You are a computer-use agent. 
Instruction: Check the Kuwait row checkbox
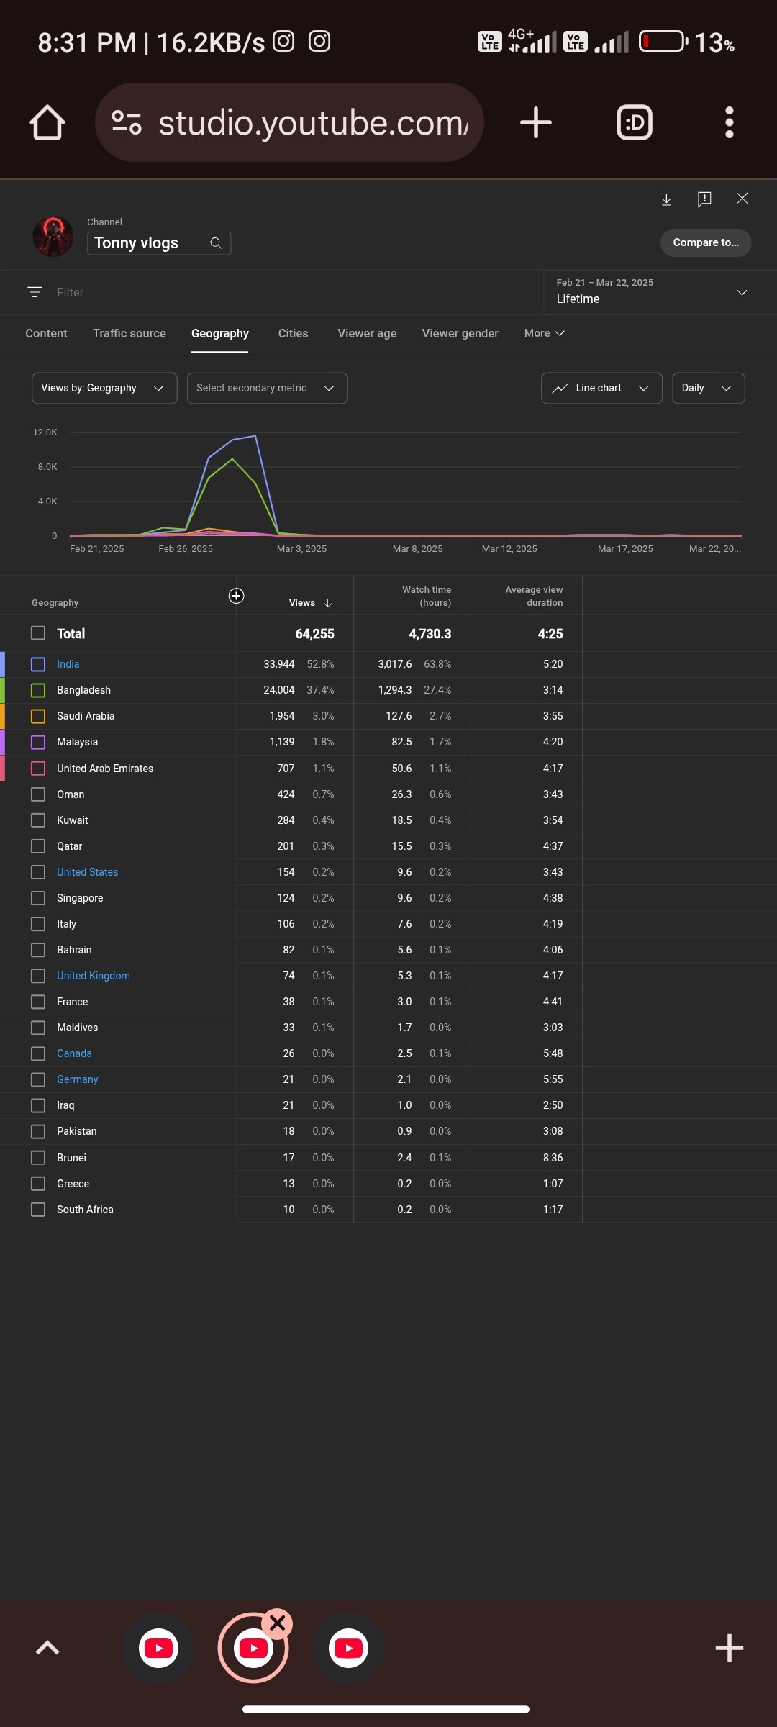coord(38,820)
